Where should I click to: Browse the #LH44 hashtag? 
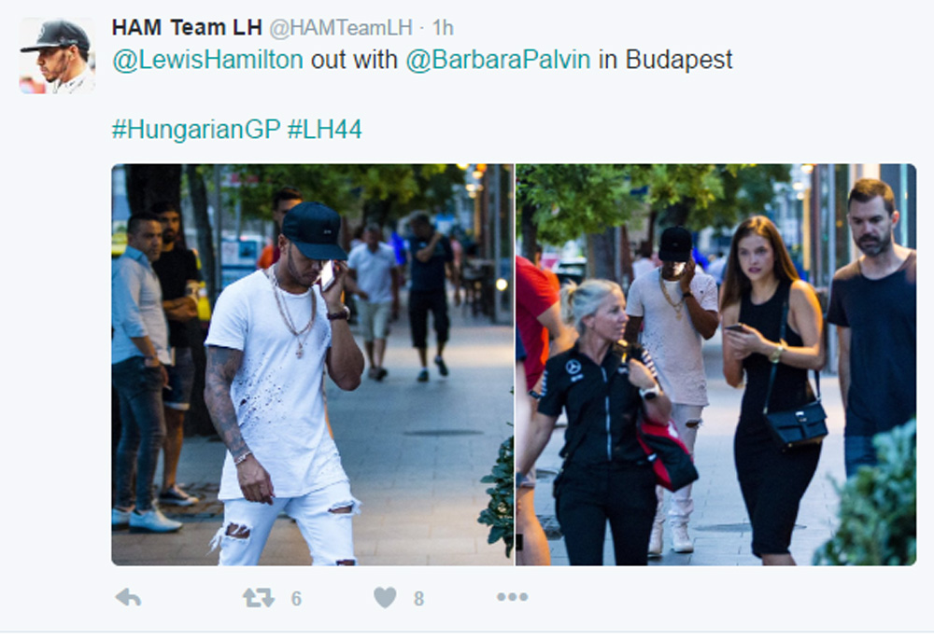coord(325,129)
